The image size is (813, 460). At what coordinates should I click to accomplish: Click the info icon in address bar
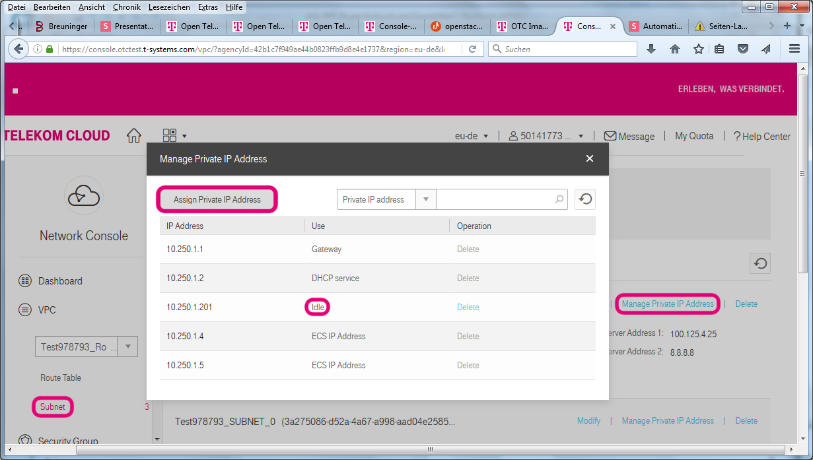(x=36, y=49)
